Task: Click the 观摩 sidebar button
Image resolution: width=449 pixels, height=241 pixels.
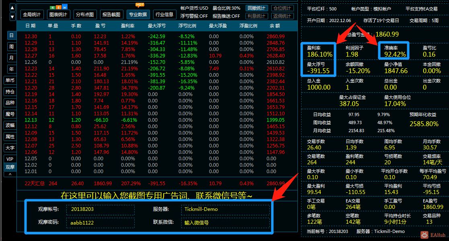Action: point(10,167)
